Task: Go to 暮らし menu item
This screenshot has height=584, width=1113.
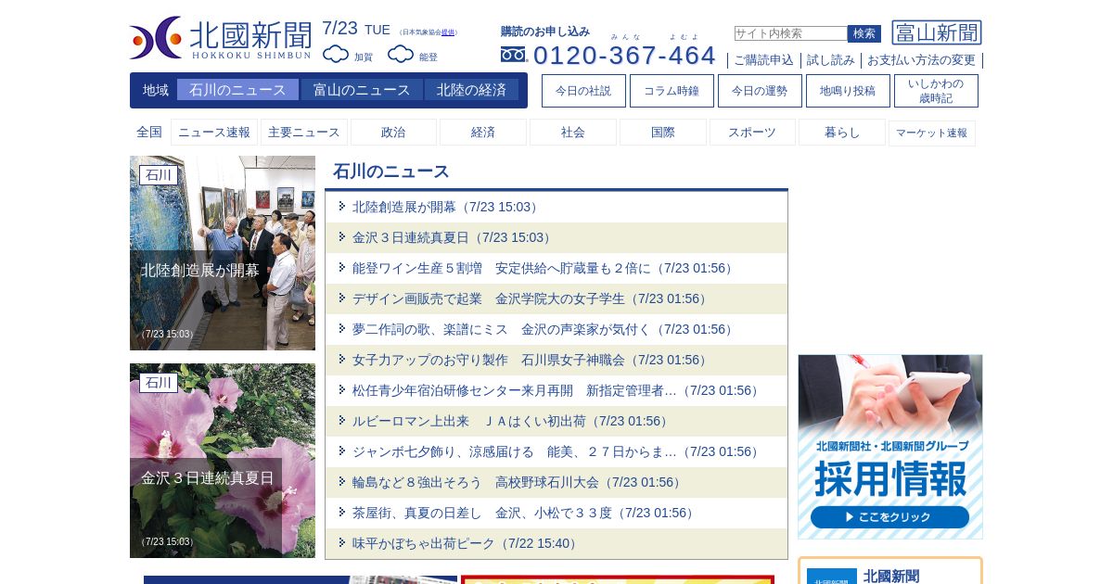Action: point(842,133)
